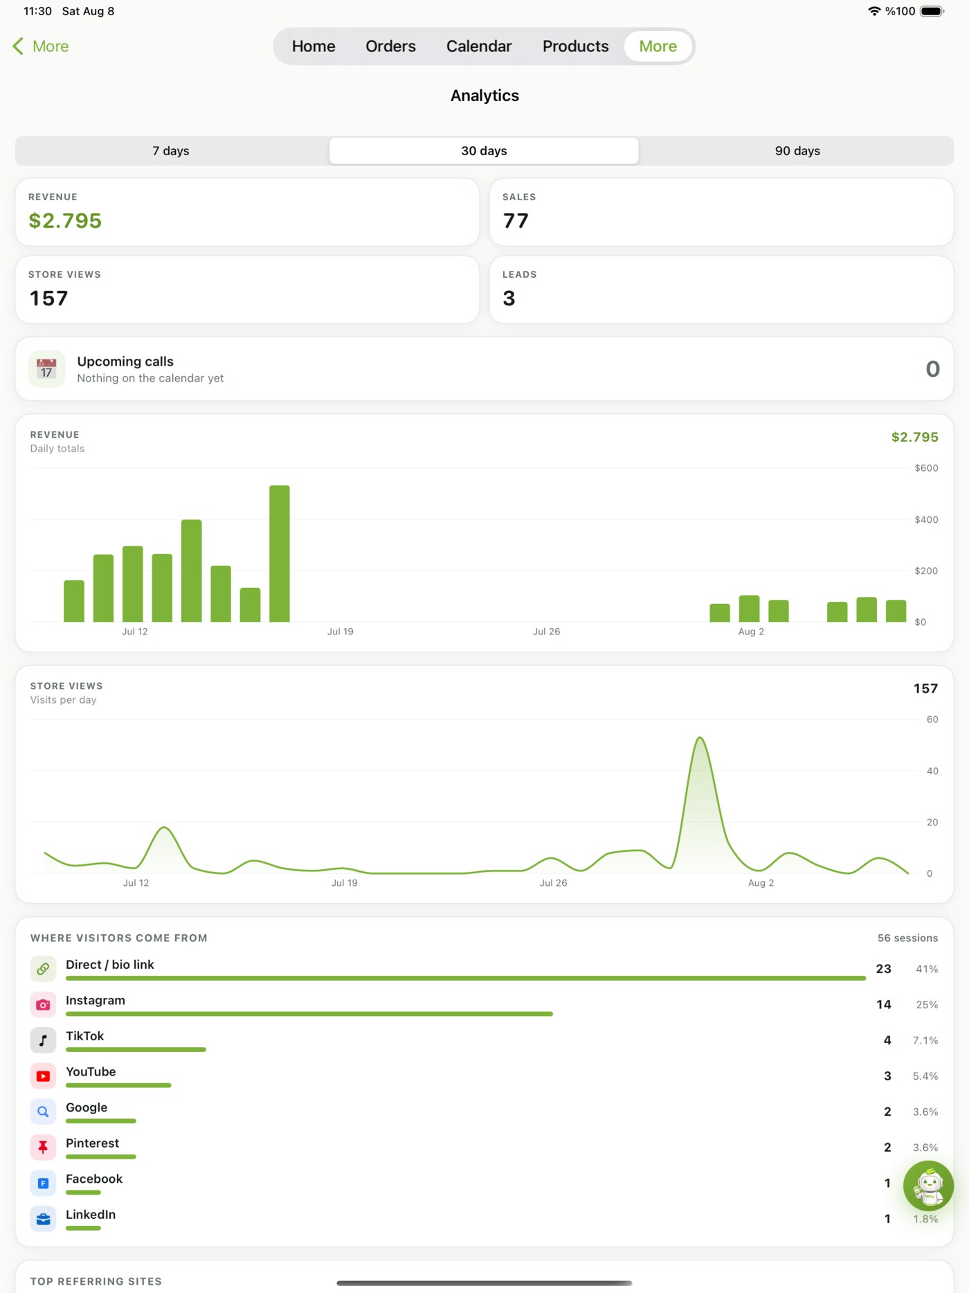
Task: Click the $2.795 total in revenue chart header
Action: coord(914,437)
